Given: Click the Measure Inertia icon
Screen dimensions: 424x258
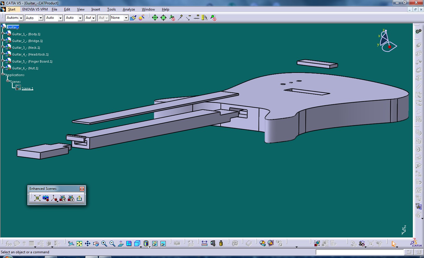Looking at the screenshot, I should (221, 244).
